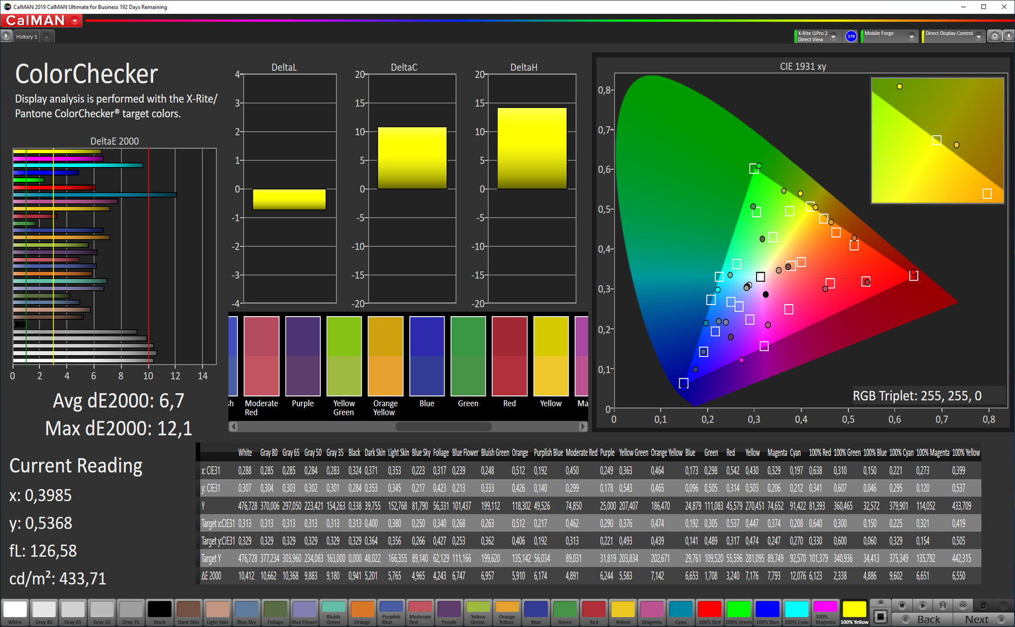Click the Purple swatch comparison thumbnail

pos(302,356)
